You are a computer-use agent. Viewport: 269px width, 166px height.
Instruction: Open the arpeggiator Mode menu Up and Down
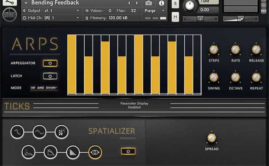tap(44, 88)
